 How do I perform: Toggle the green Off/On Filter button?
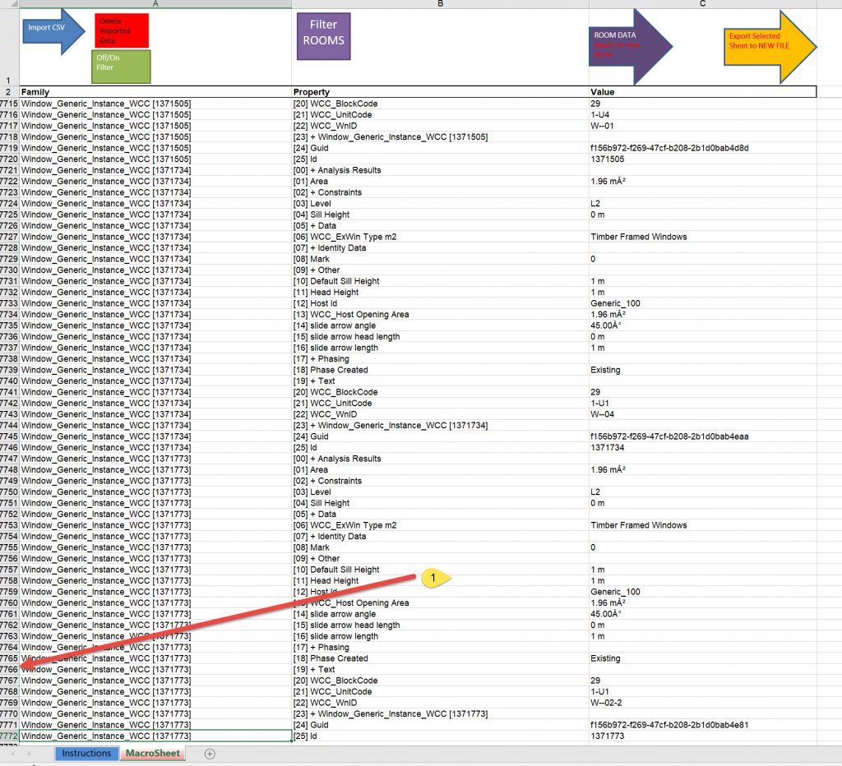[x=121, y=66]
